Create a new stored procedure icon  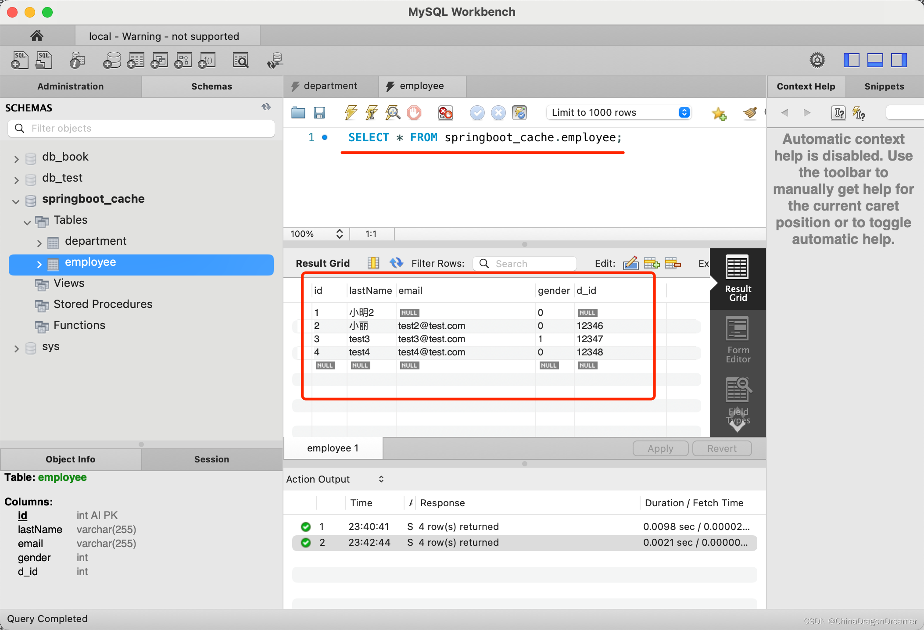[183, 60]
